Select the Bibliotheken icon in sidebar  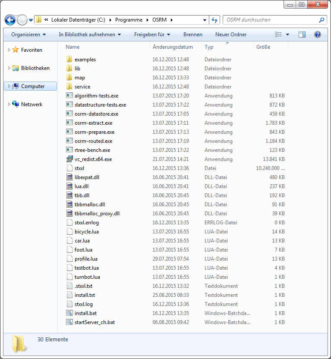[x=16, y=68]
